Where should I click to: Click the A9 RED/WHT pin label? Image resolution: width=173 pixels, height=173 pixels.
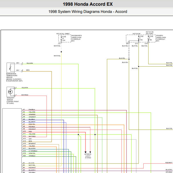29,129
